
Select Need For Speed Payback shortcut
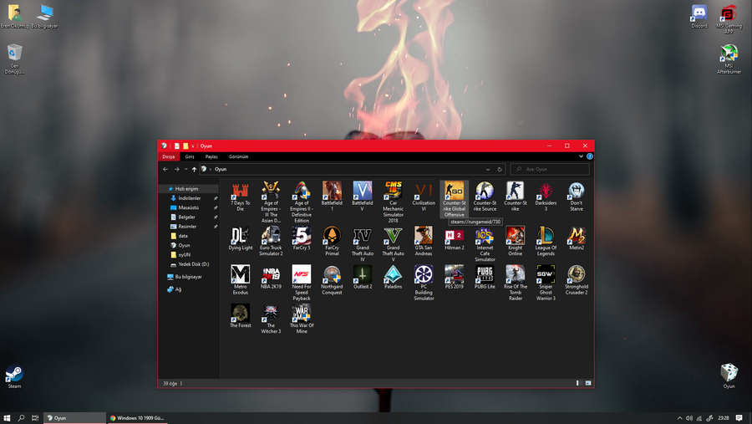[302, 283]
